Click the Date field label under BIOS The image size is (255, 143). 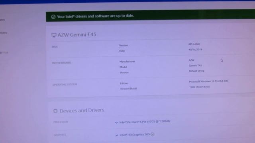[x=122, y=51]
